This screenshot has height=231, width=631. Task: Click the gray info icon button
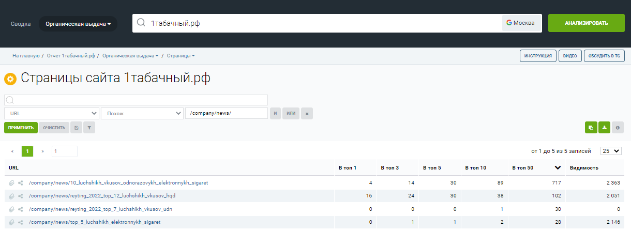618,127
